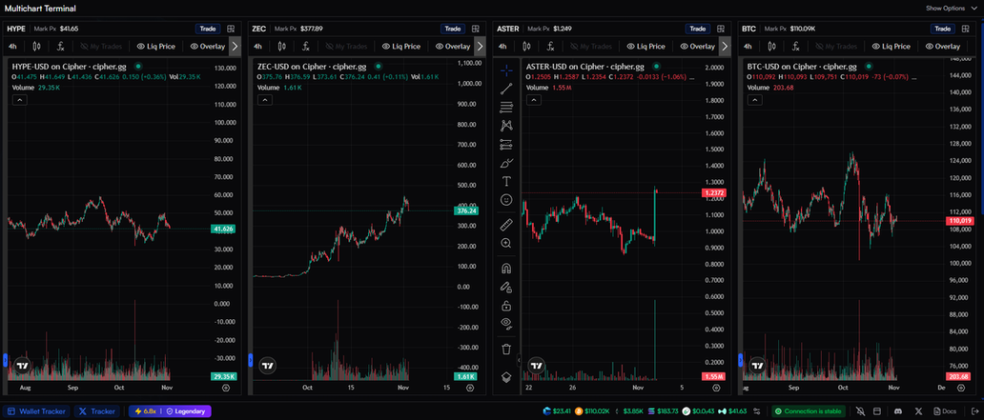Click the Legendary 6.8x badge
This screenshot has height=420, width=984.
pos(171,411)
